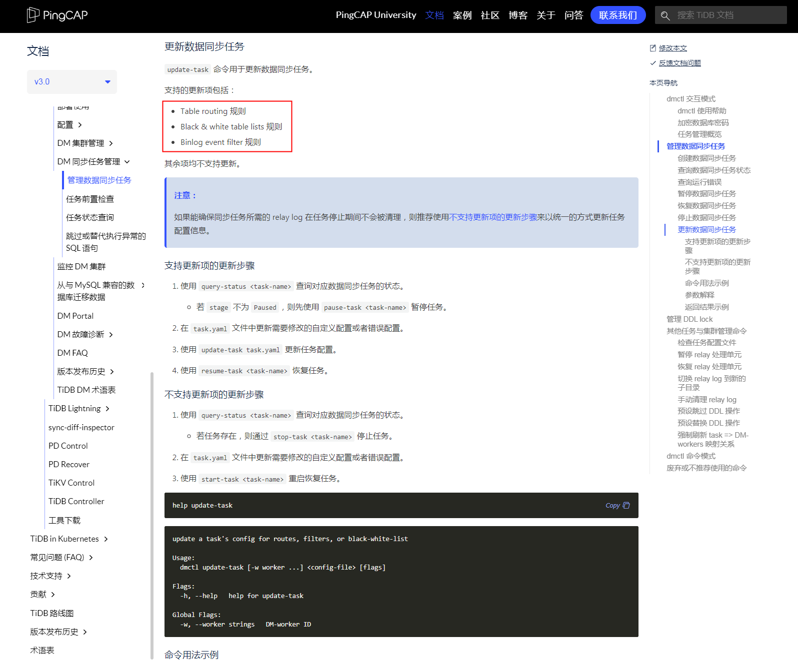Screen dimensions: 798x666
Task: Open sync-diff-inspector in the sidebar
Action: [x=81, y=428]
